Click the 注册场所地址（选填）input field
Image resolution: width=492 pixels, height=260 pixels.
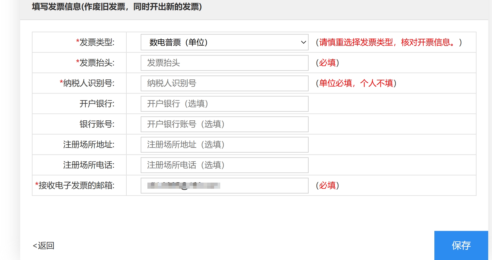click(x=224, y=145)
